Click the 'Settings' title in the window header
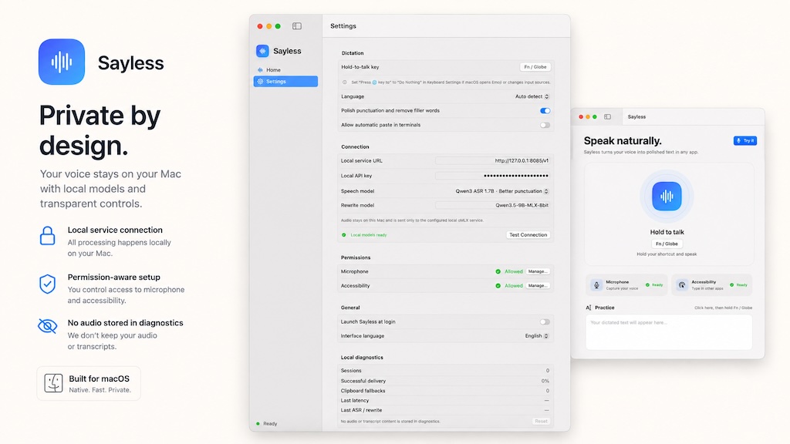 pos(343,26)
